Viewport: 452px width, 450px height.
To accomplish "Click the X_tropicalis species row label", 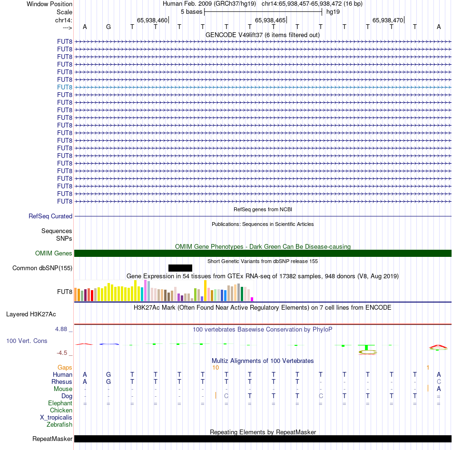I will click(x=56, y=418).
